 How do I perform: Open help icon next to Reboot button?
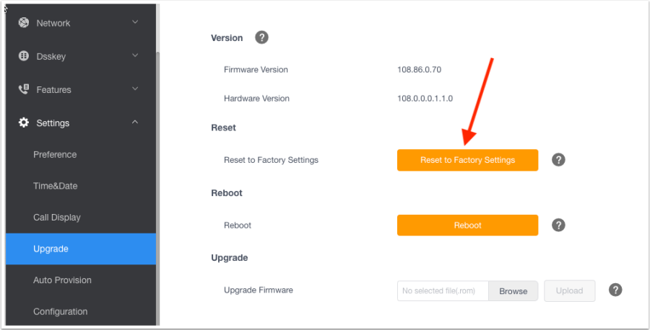[x=558, y=225]
